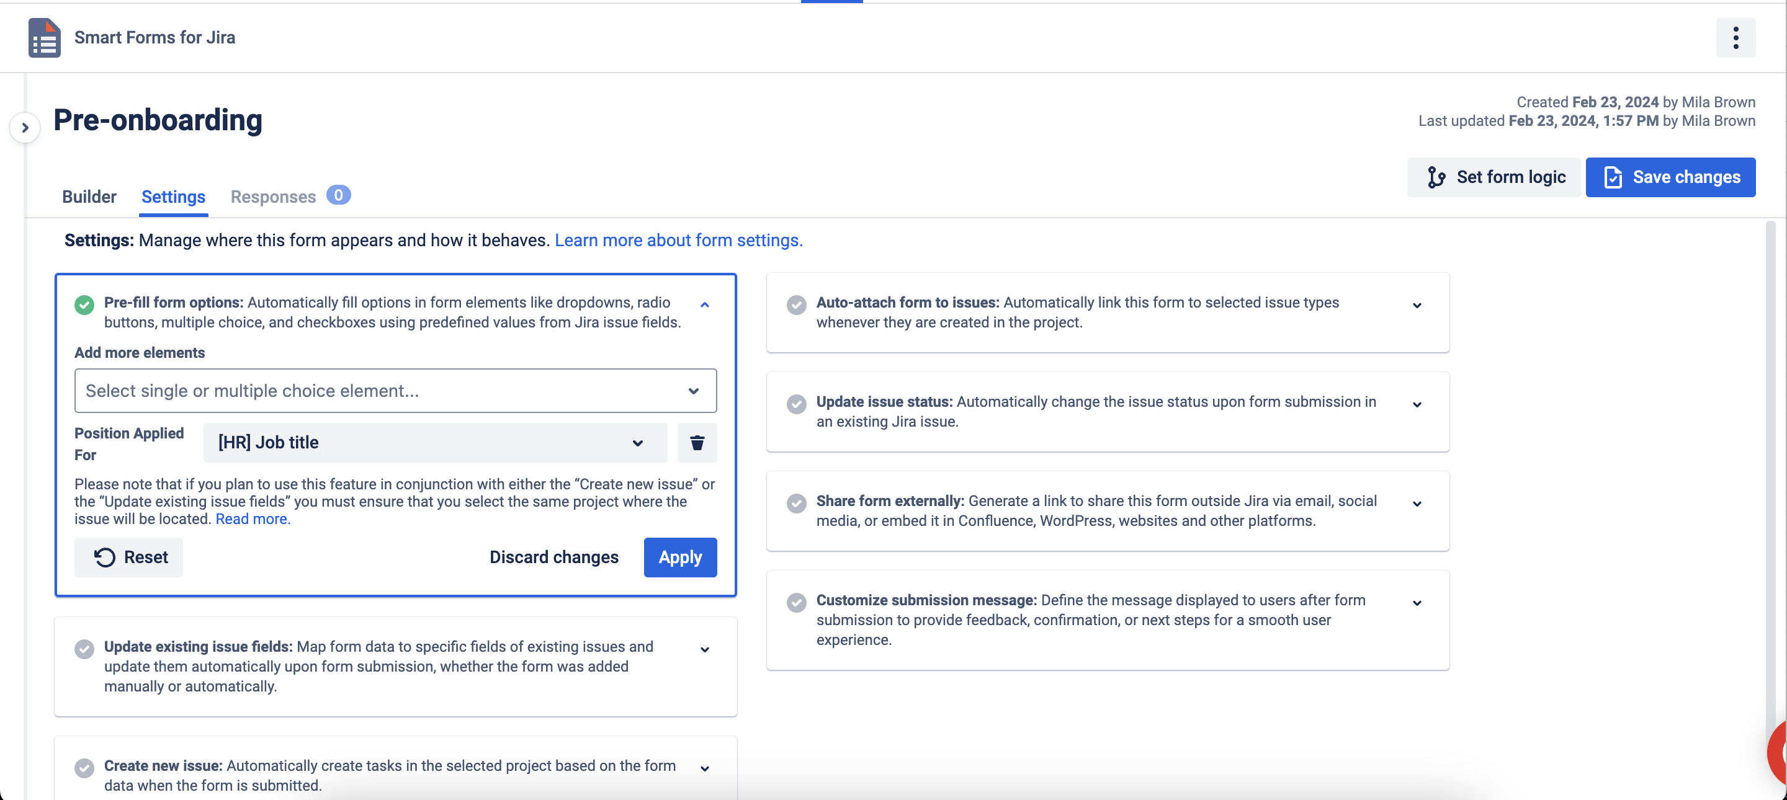Click the Smart Forms for Jira logo icon
This screenshot has width=1787, height=800.
tap(43, 37)
